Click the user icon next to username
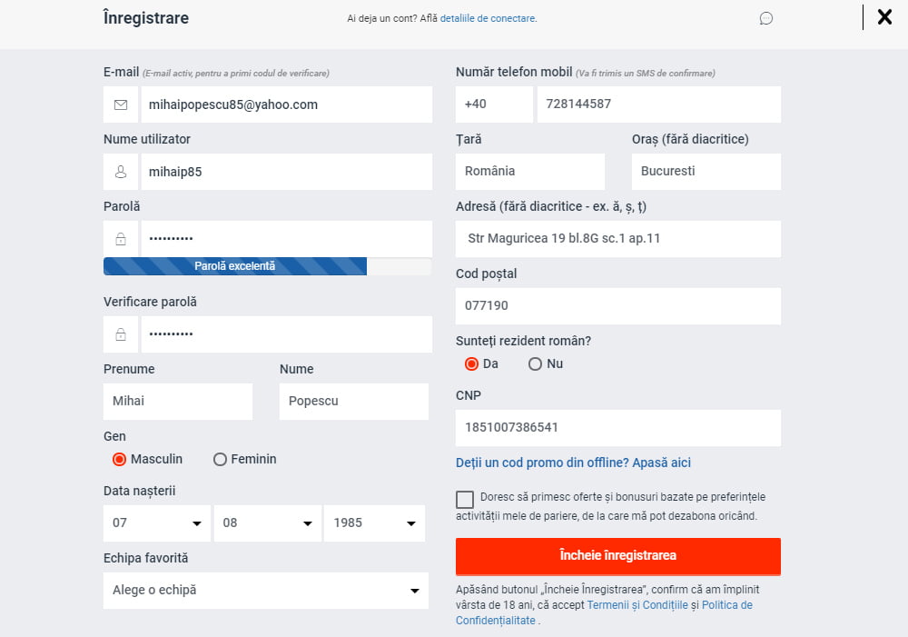 pos(121,172)
